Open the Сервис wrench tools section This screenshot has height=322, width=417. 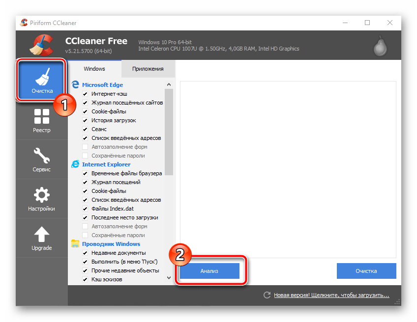coord(42,160)
